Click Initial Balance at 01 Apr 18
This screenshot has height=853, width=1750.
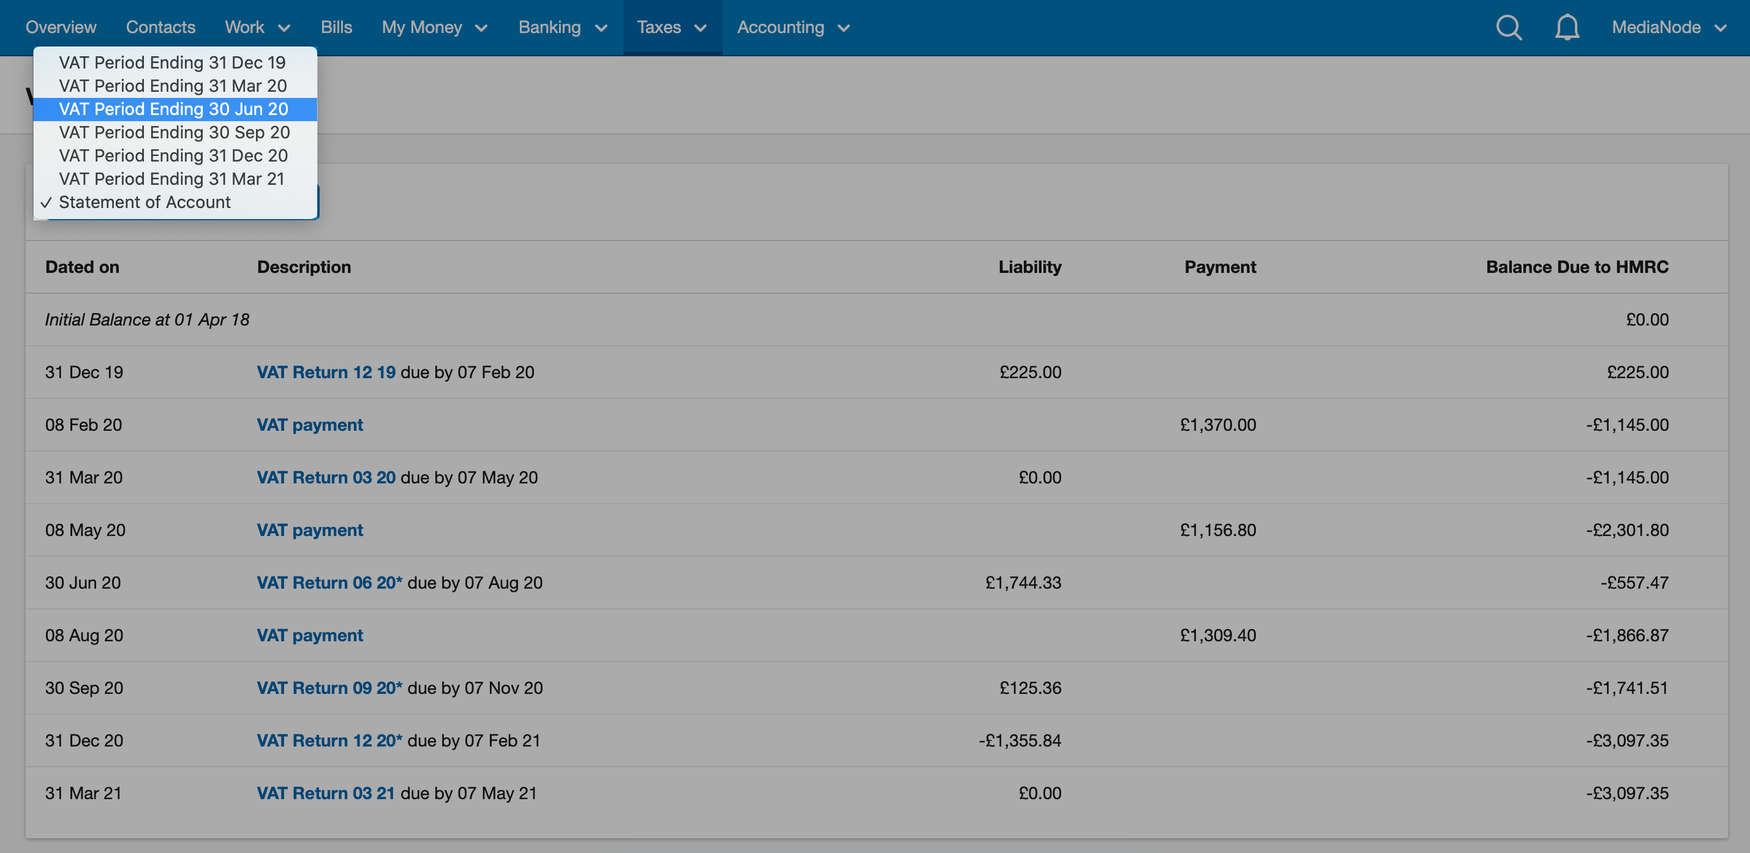[x=148, y=320]
